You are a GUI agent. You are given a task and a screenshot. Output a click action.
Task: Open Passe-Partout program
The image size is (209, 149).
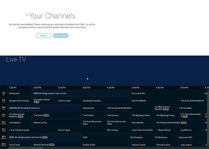pos(167,130)
